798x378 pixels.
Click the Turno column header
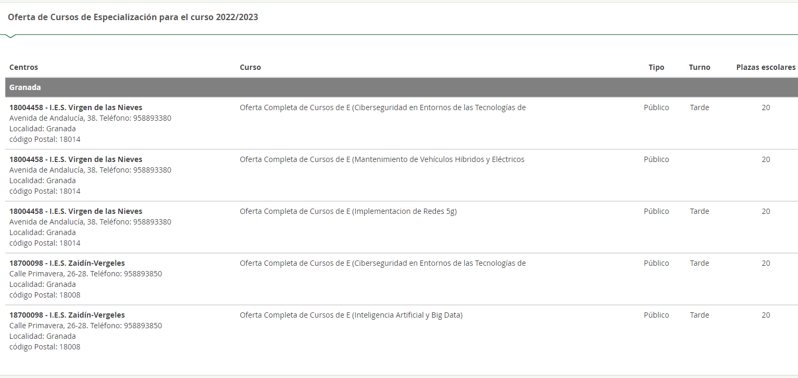tap(699, 67)
